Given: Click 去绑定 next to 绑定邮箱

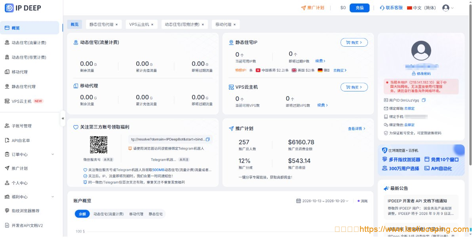Looking at the screenshot, I should tap(409, 108).
